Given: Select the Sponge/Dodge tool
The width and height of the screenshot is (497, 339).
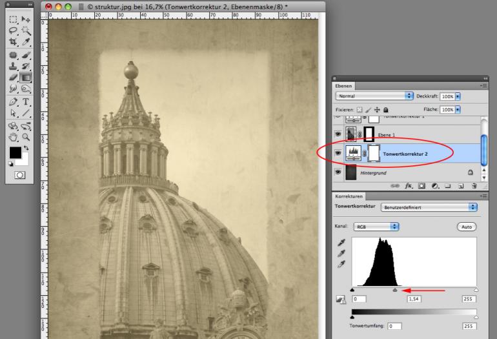Looking at the screenshot, I should coord(26,88).
